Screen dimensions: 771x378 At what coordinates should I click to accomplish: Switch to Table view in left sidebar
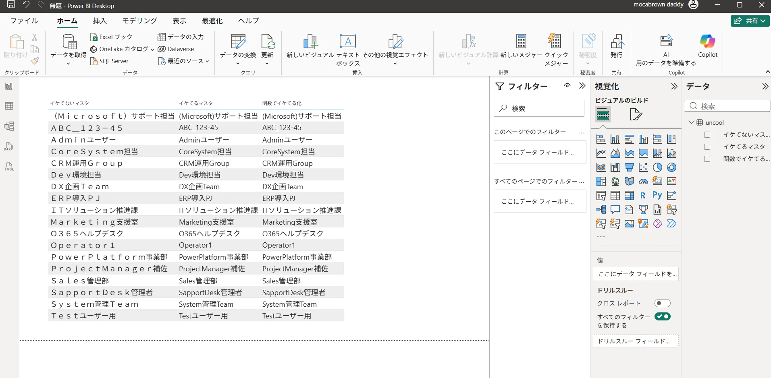(x=9, y=106)
